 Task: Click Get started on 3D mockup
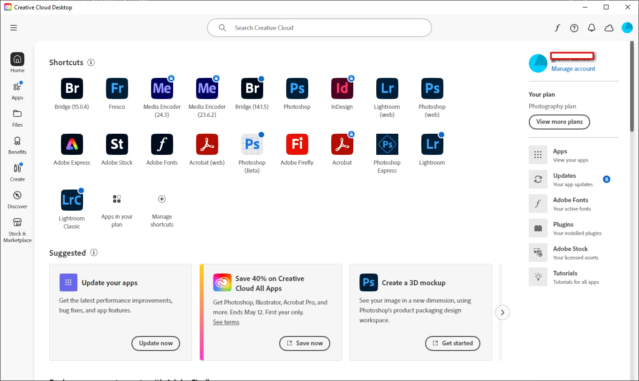pyautogui.click(x=453, y=343)
